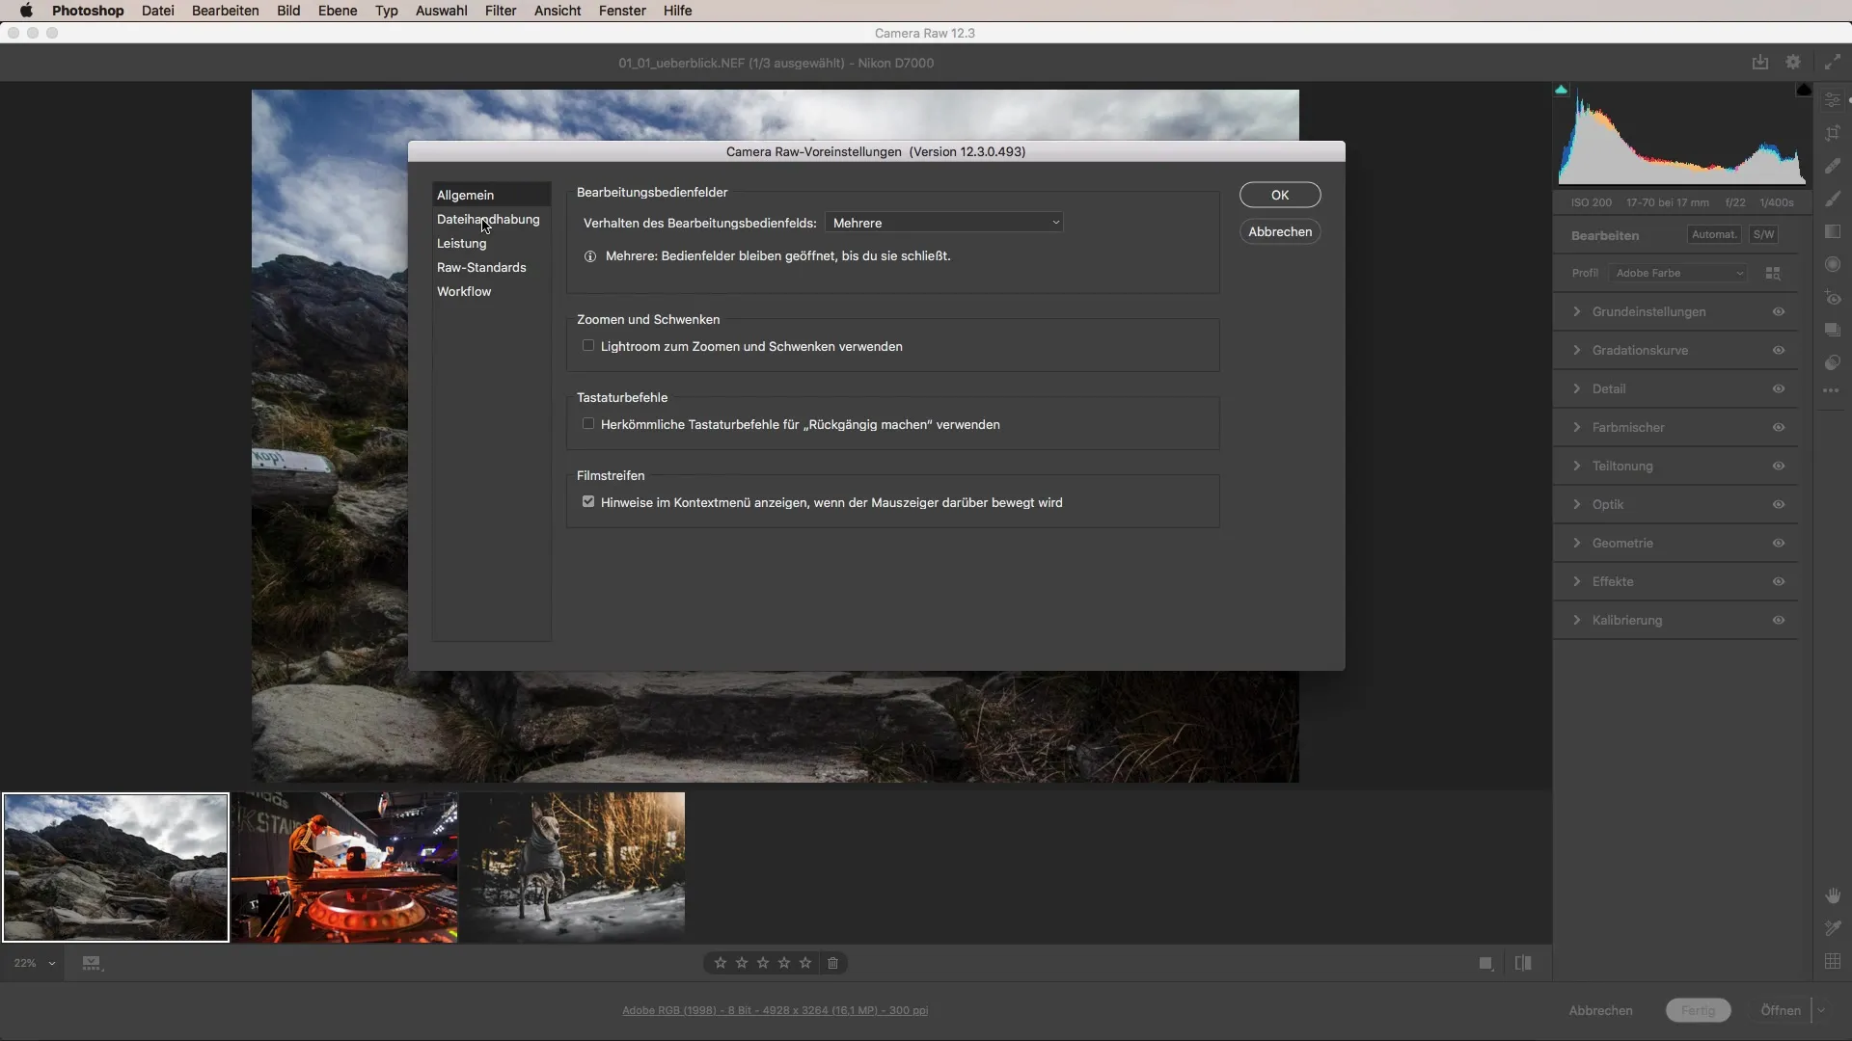Enable legacy undo shortcuts checkbox
Viewport: 1852px width, 1041px height.
coord(588,424)
